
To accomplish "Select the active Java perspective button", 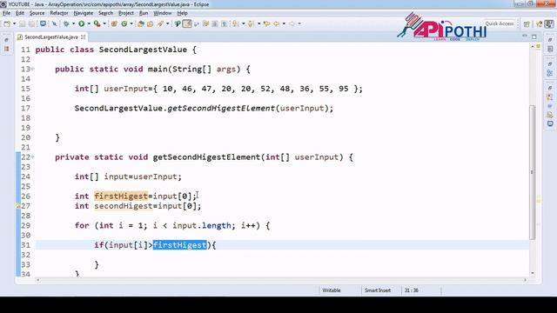I will [549, 23].
